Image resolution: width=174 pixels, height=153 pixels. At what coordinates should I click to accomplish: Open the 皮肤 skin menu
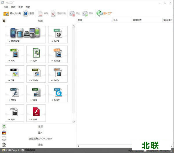tap(13, 7)
